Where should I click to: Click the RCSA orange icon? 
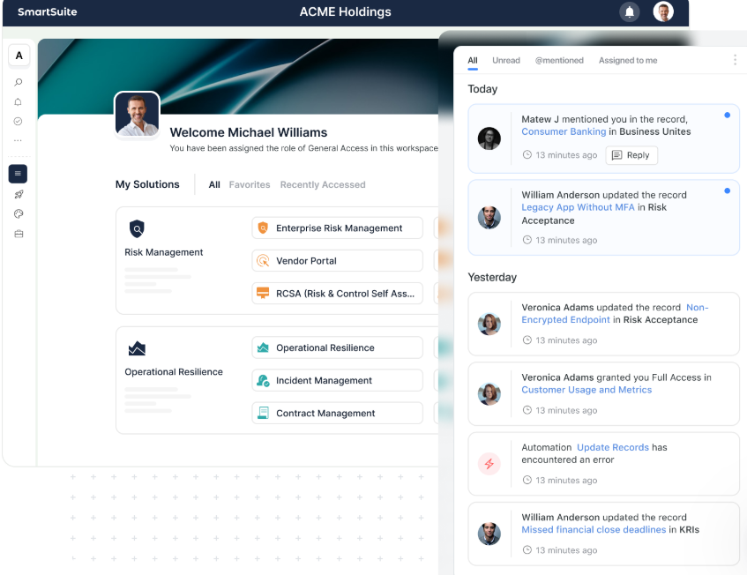(x=263, y=293)
